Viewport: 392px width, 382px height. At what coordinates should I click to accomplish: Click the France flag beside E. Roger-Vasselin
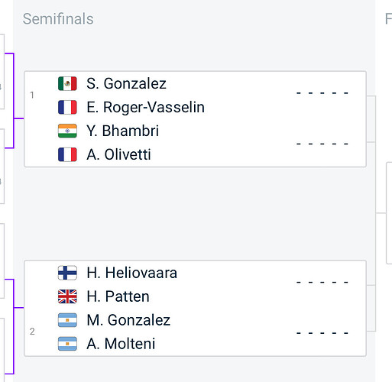pos(67,107)
